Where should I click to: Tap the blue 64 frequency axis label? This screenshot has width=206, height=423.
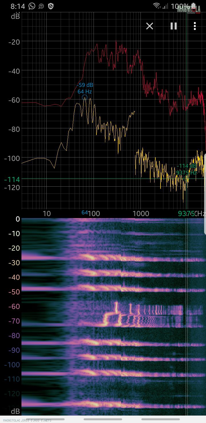point(85,213)
